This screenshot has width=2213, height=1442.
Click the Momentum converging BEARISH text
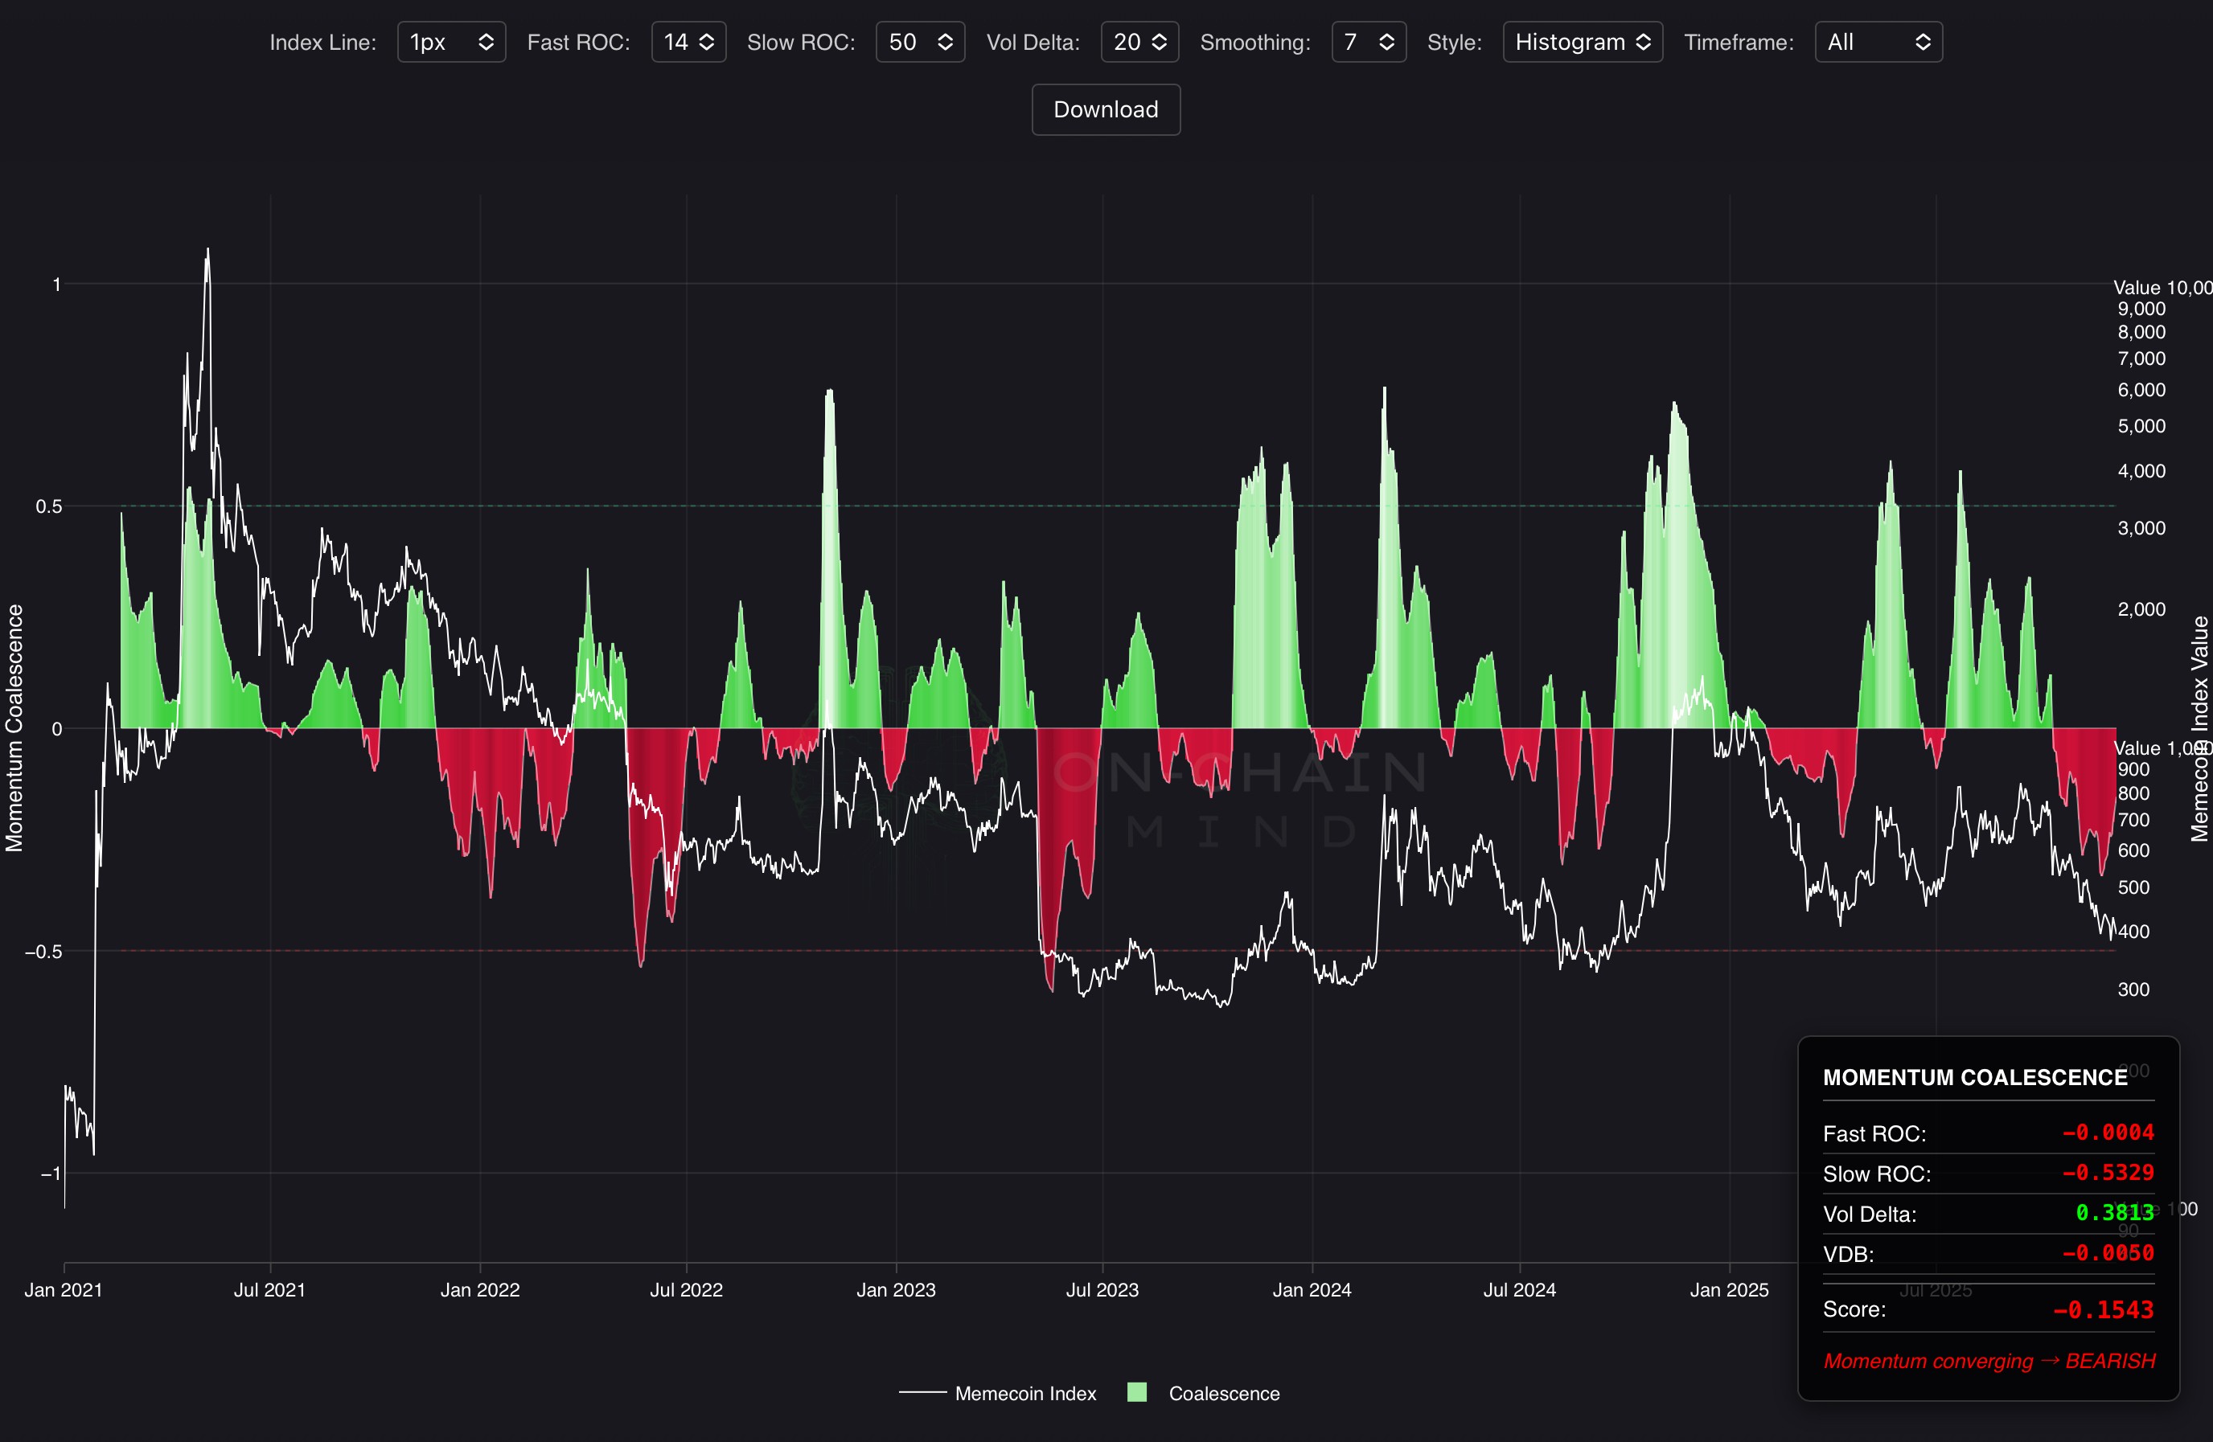[1988, 1361]
